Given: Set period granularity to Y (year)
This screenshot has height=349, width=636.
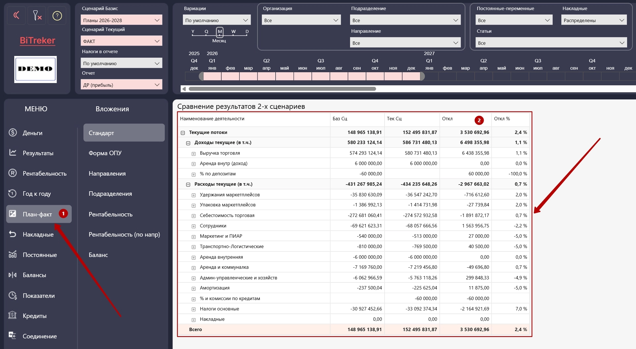Looking at the screenshot, I should click(193, 32).
